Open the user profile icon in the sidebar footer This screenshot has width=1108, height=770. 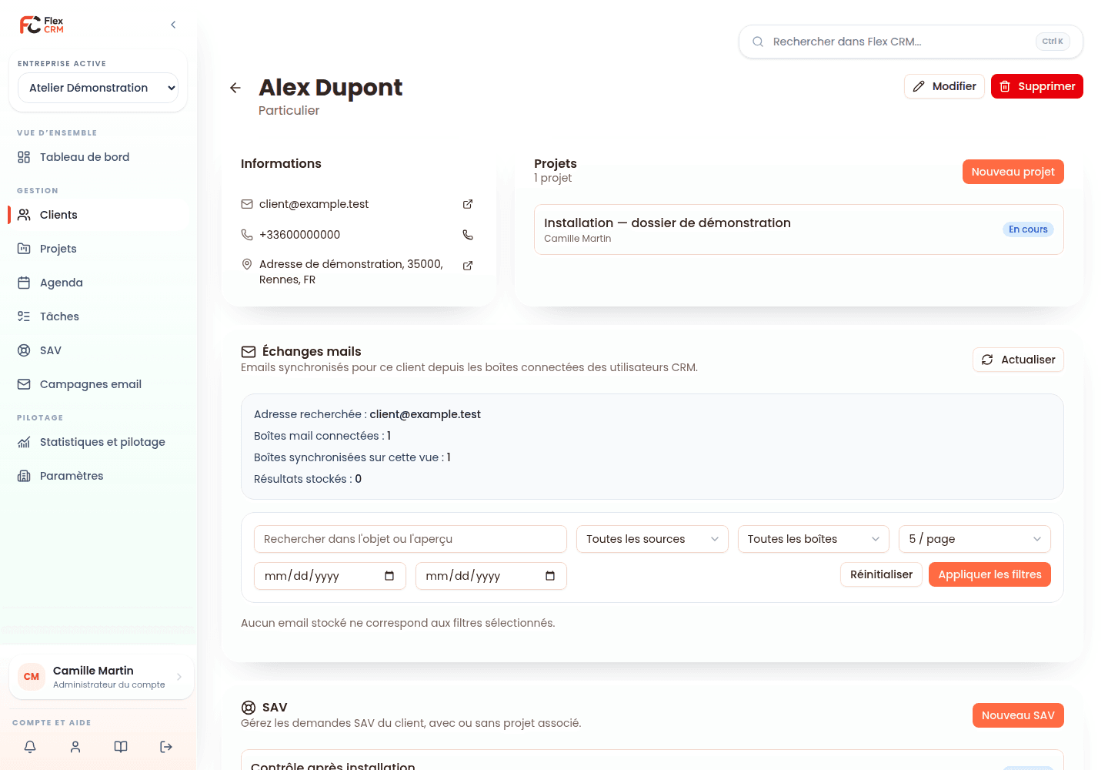(75, 747)
